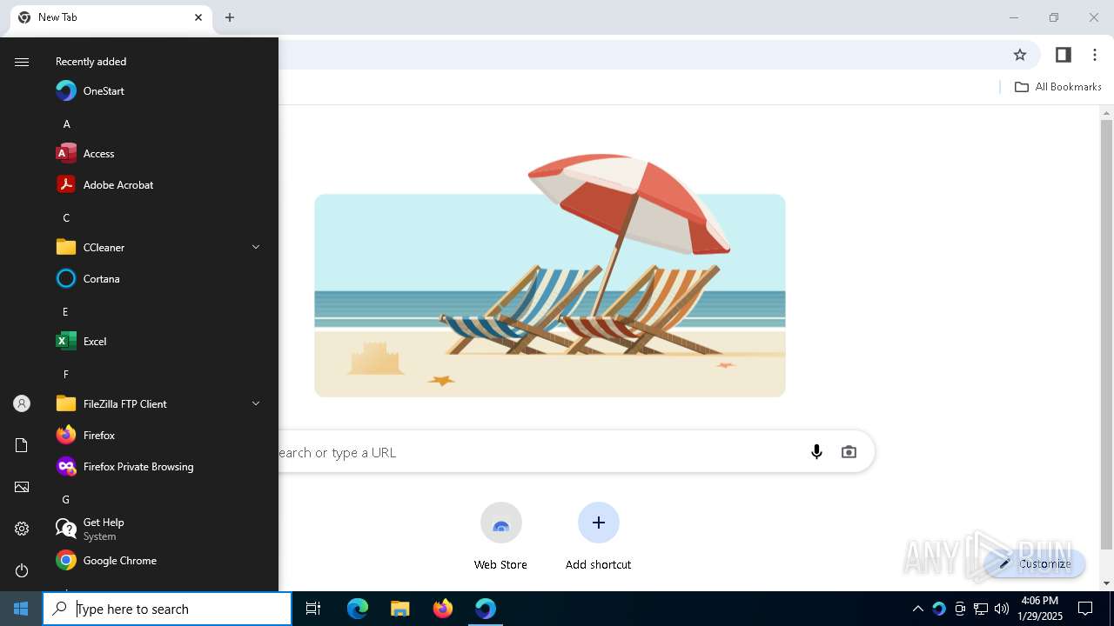Open Documents from Start sidebar
The height and width of the screenshot is (626, 1114).
click(x=22, y=445)
